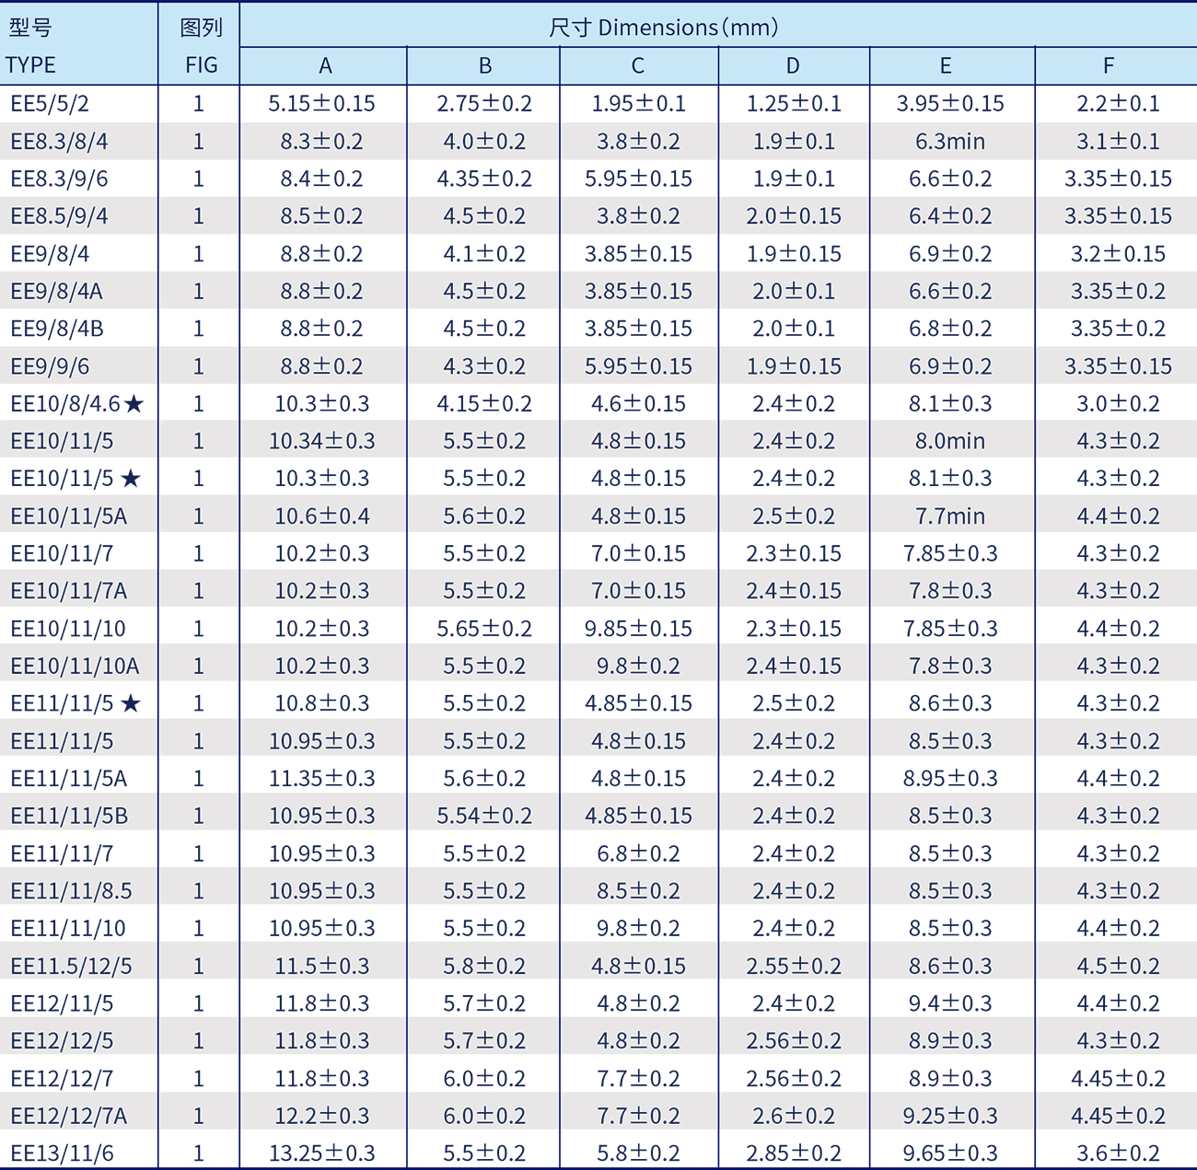
Task: Click the 图列 FIG column header
Action: pos(201,46)
